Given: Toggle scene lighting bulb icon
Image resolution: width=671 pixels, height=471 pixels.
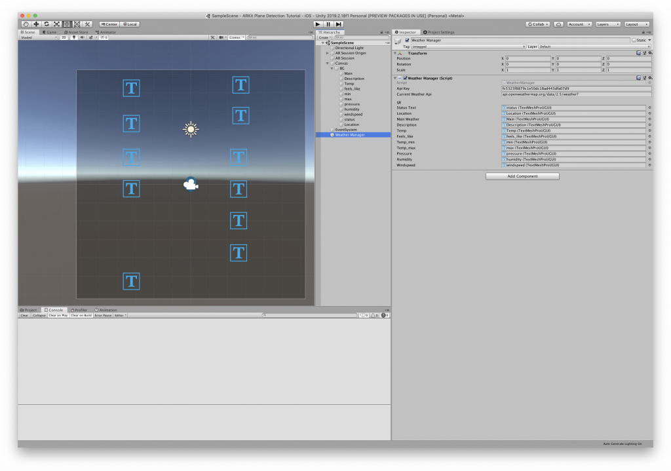Looking at the screenshot, I should (x=74, y=37).
